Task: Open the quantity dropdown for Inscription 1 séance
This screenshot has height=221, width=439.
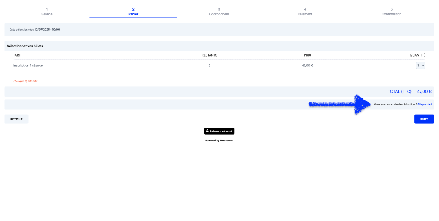Action: (420, 65)
